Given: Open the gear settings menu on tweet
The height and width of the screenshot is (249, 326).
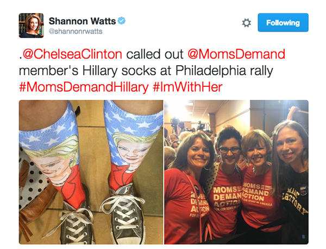Looking at the screenshot, I should click(246, 23).
